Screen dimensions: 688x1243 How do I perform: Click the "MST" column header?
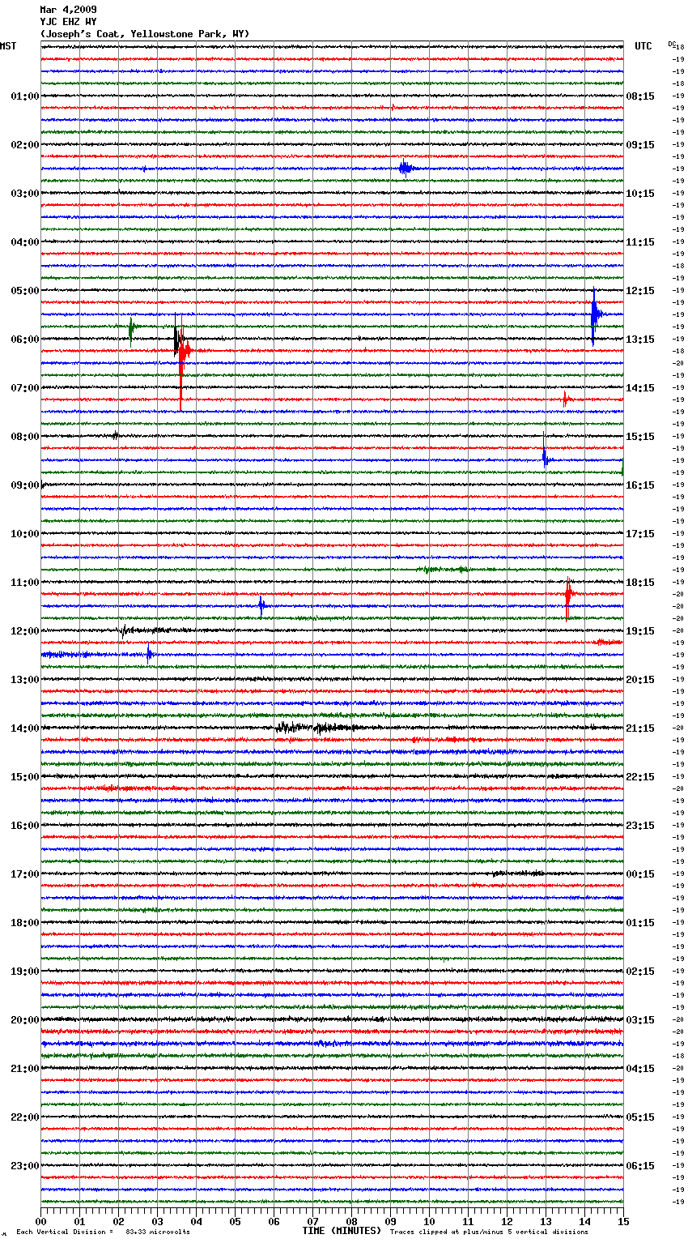pyautogui.click(x=8, y=46)
